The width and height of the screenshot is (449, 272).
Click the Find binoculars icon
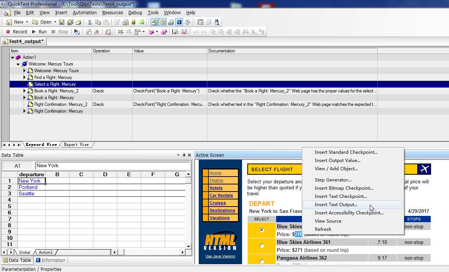[x=245, y=32]
